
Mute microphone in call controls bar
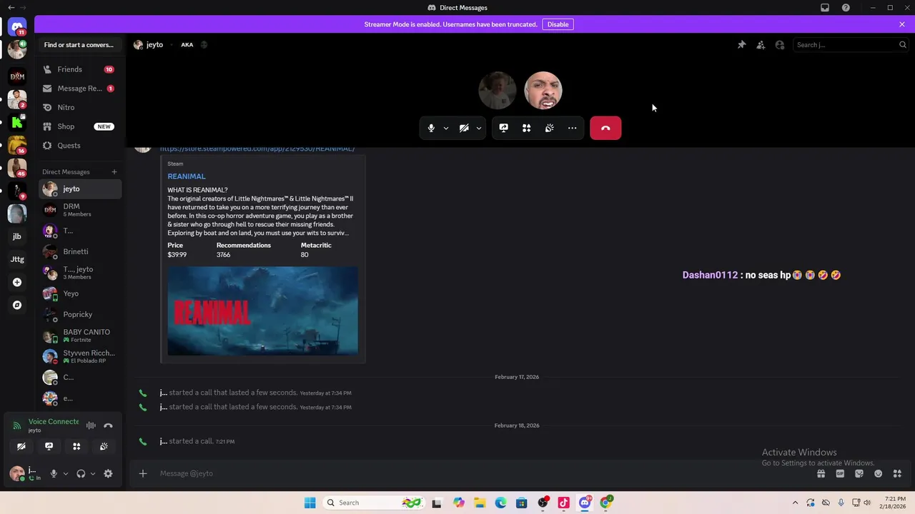pyautogui.click(x=431, y=128)
